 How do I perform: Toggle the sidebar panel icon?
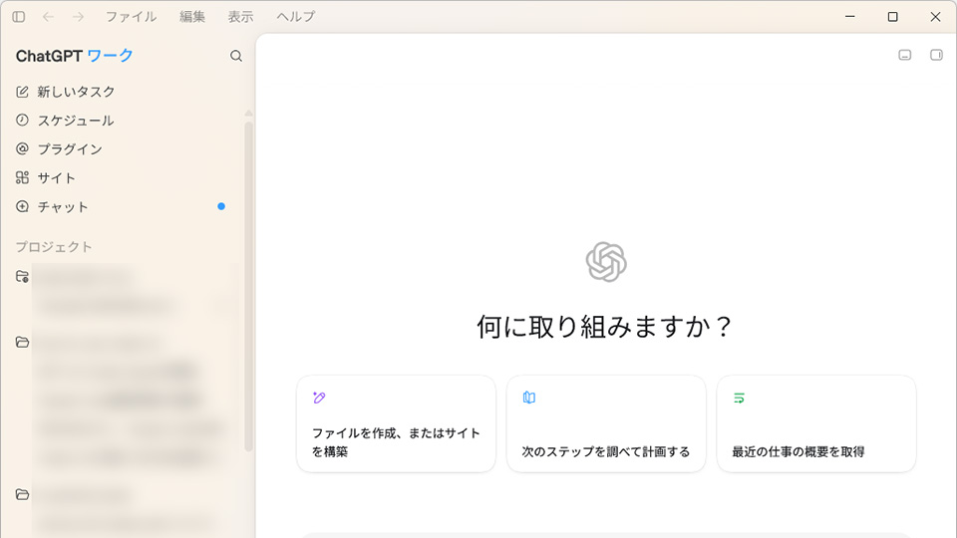coord(19,17)
